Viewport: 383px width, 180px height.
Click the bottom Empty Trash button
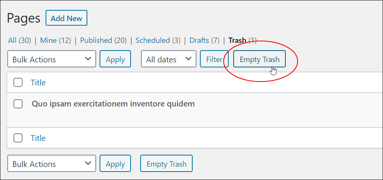(166, 164)
